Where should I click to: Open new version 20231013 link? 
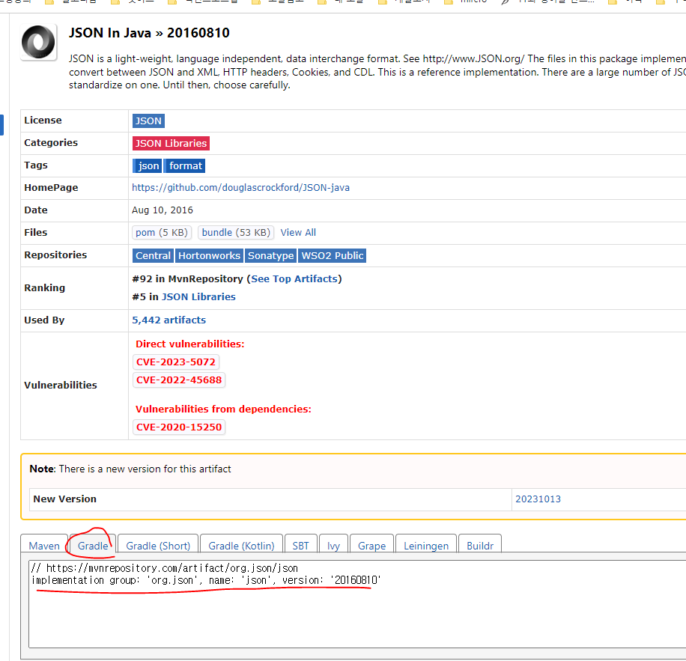pos(538,499)
